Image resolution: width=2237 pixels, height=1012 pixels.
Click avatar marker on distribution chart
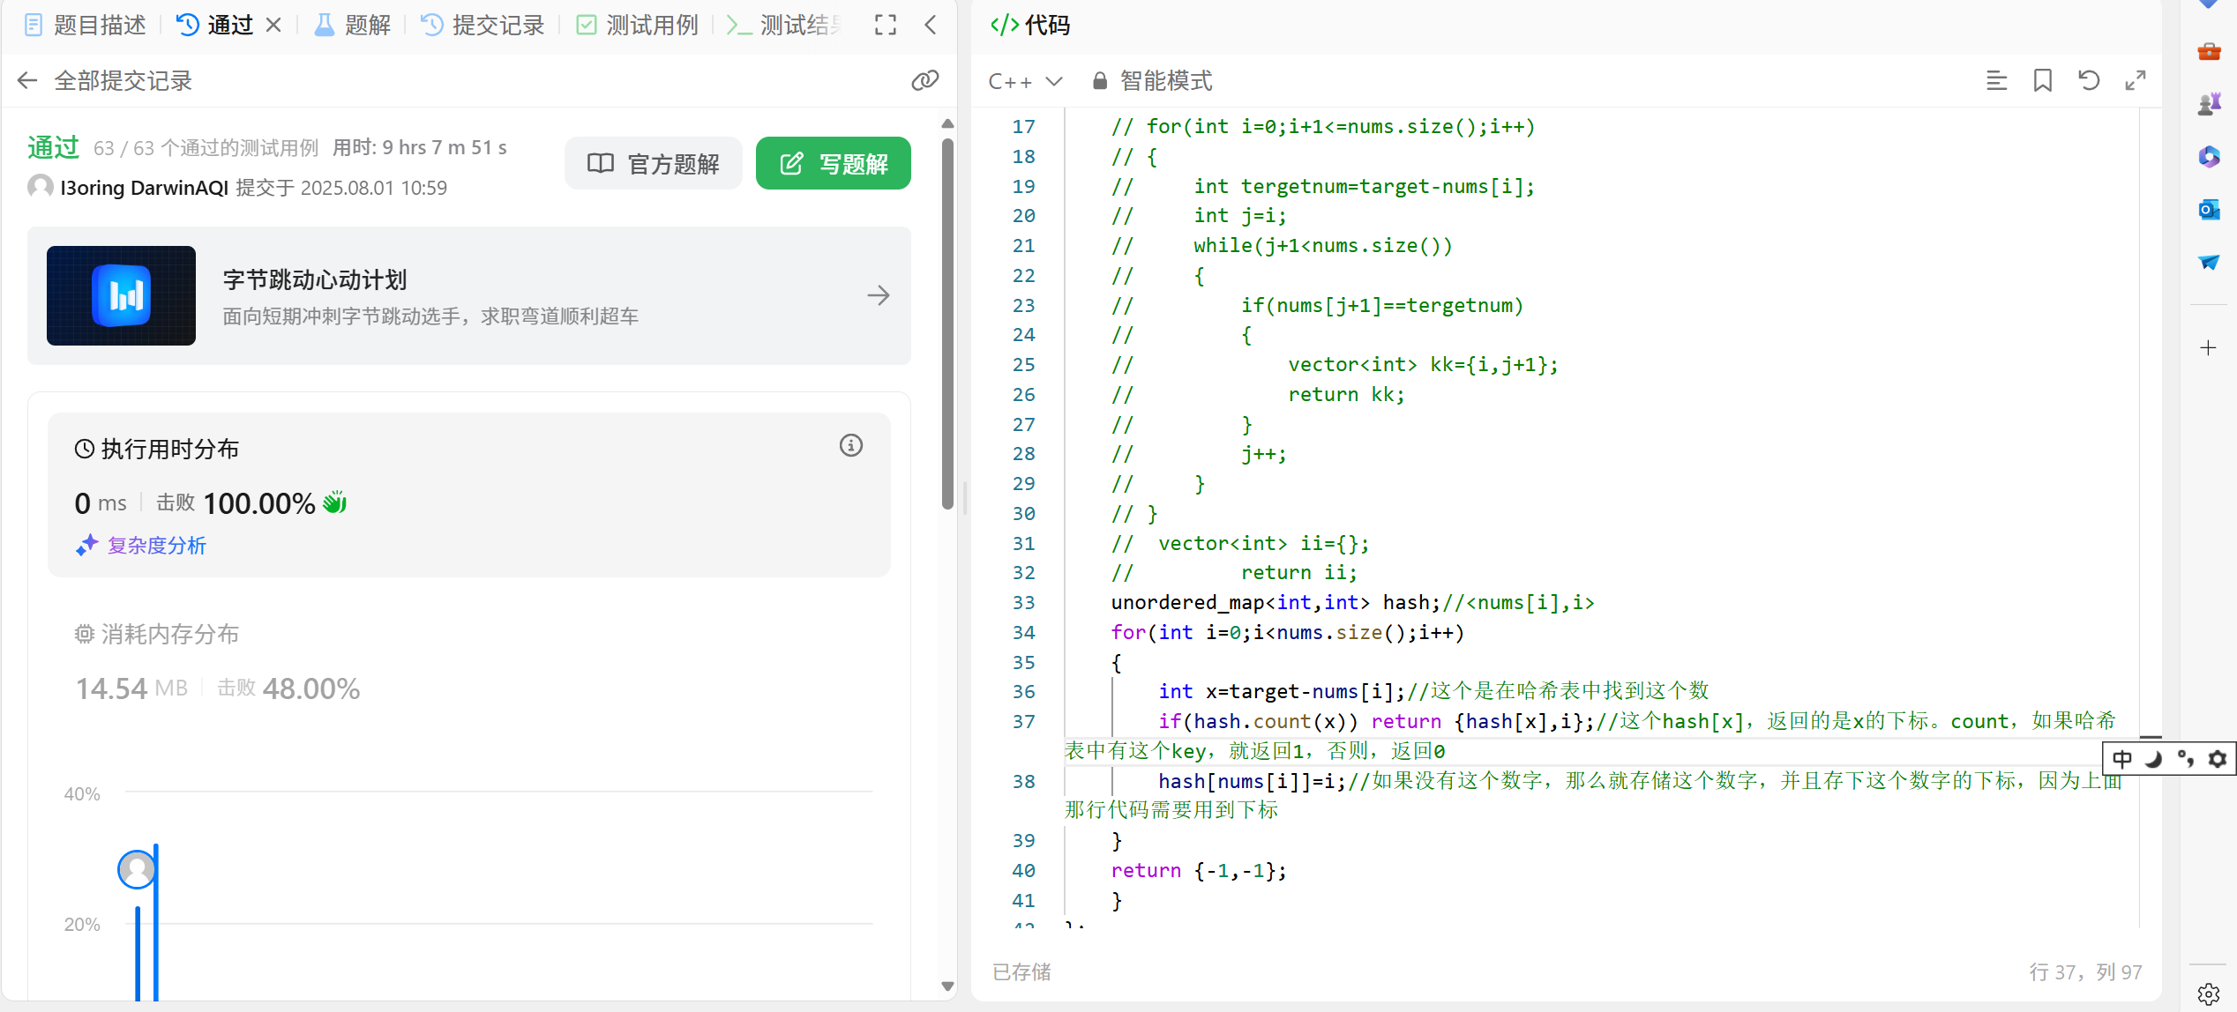pyautogui.click(x=137, y=870)
